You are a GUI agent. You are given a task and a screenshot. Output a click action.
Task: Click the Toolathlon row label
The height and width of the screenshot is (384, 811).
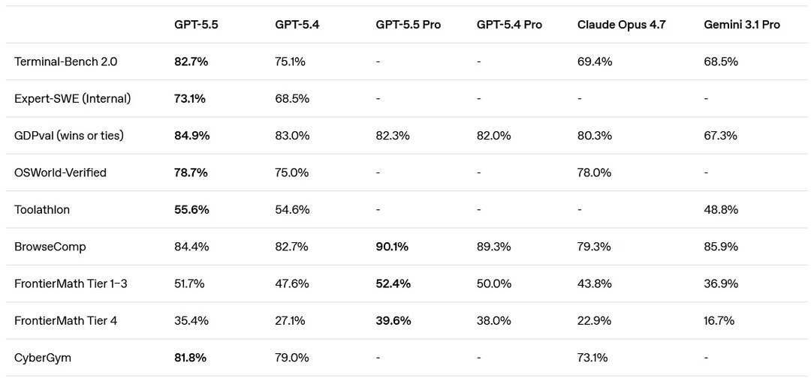click(42, 210)
